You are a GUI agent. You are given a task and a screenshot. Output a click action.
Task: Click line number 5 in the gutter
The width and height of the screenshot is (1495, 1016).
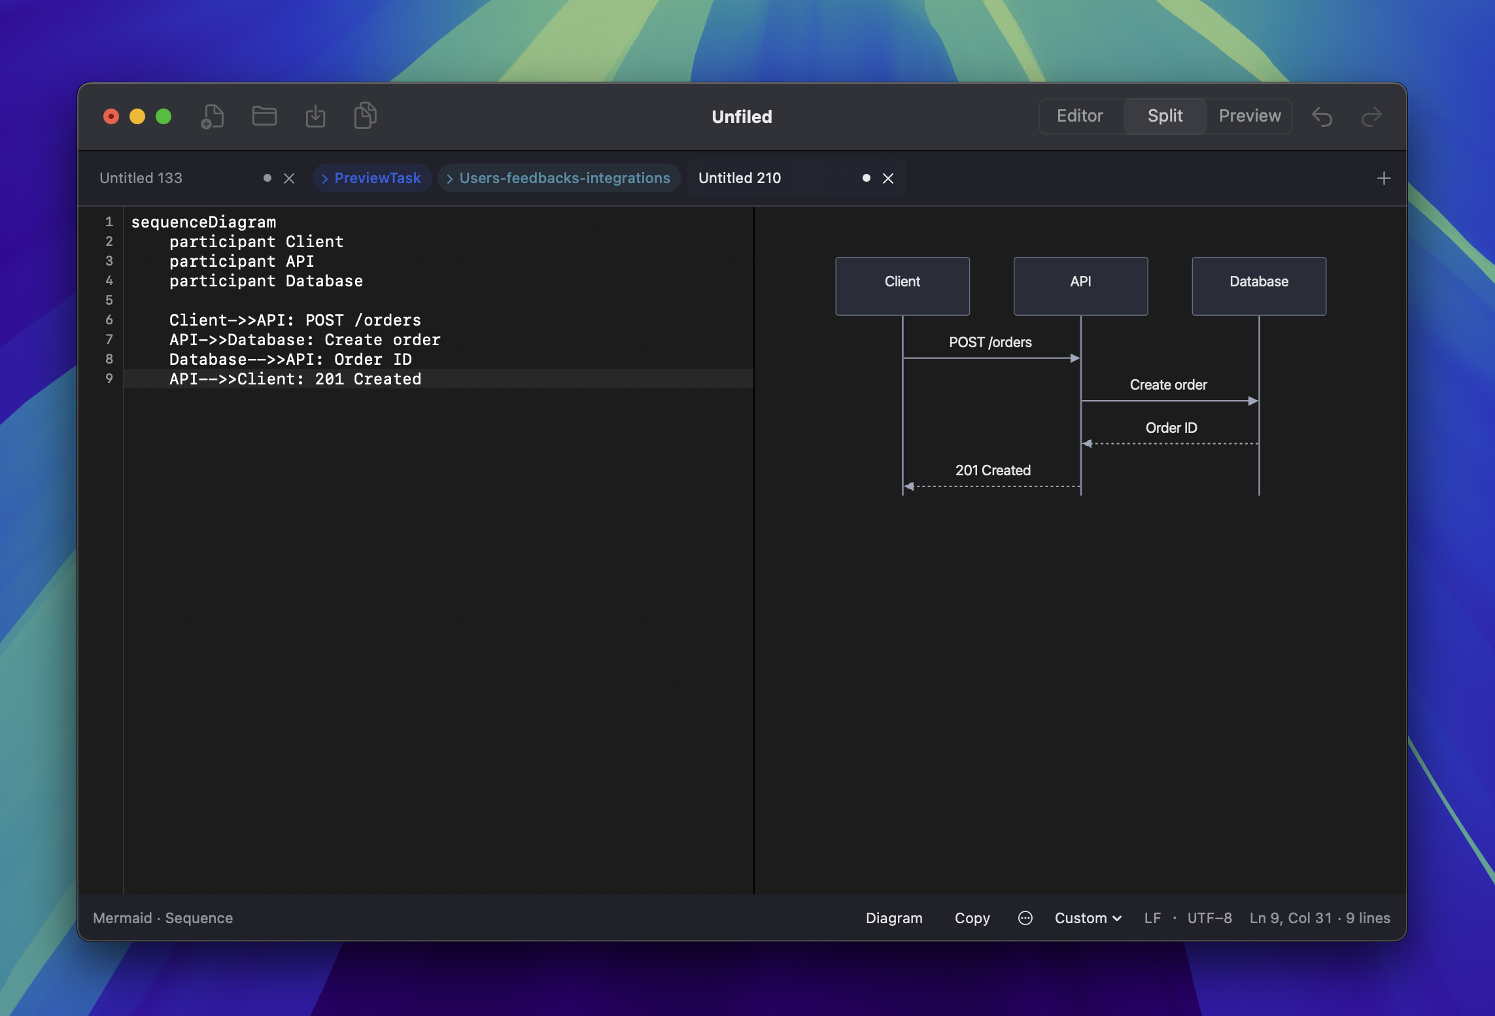point(109,300)
